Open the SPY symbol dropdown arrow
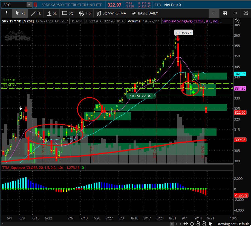Screen dimensions: 251x226 coord(29,5)
